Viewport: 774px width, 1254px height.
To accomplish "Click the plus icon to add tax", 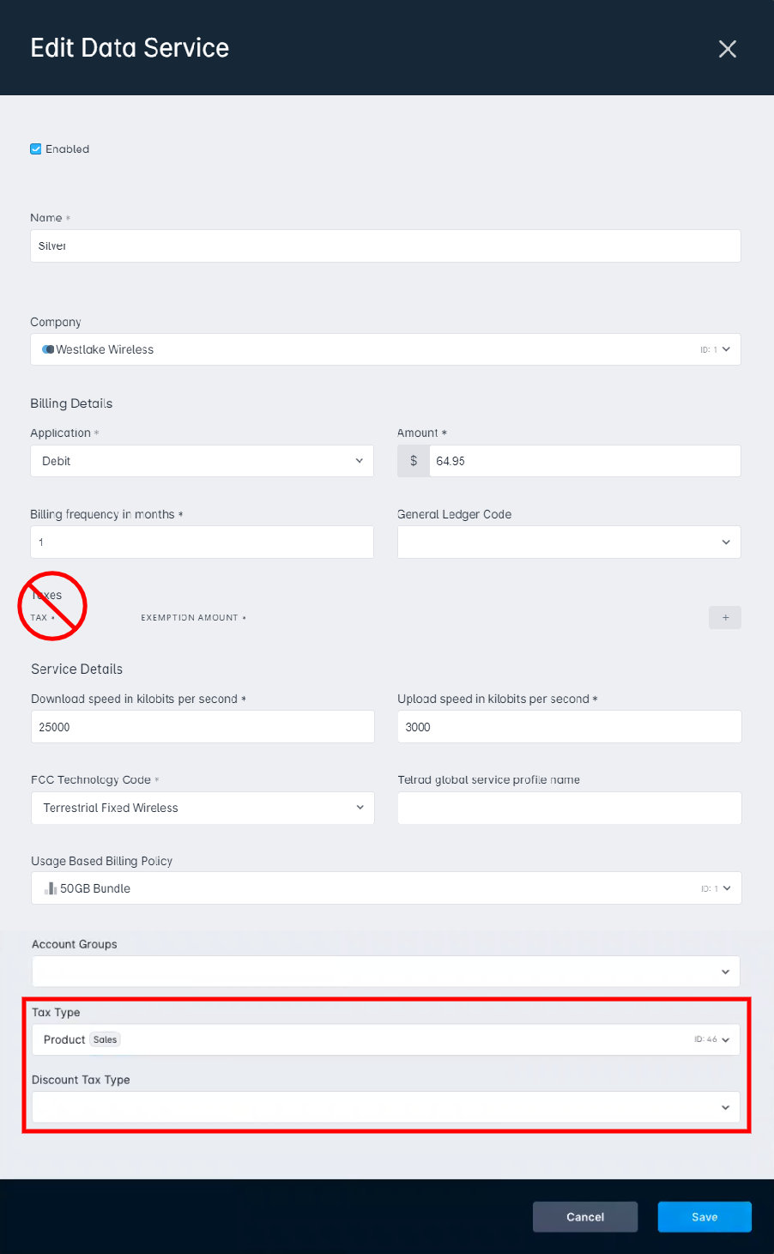I will pos(725,617).
